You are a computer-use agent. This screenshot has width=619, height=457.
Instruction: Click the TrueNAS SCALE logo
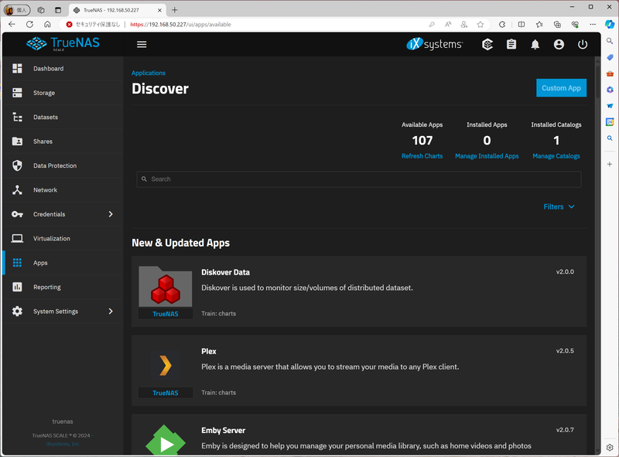(63, 43)
